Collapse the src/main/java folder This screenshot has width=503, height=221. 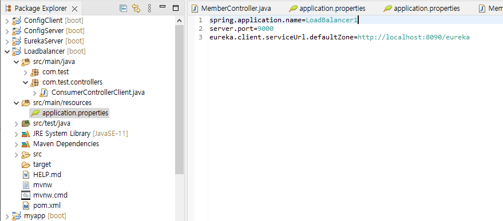[x=17, y=62]
